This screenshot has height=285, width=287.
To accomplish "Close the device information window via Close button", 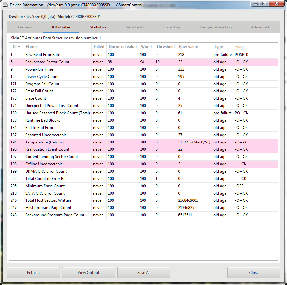I will point(253,272).
